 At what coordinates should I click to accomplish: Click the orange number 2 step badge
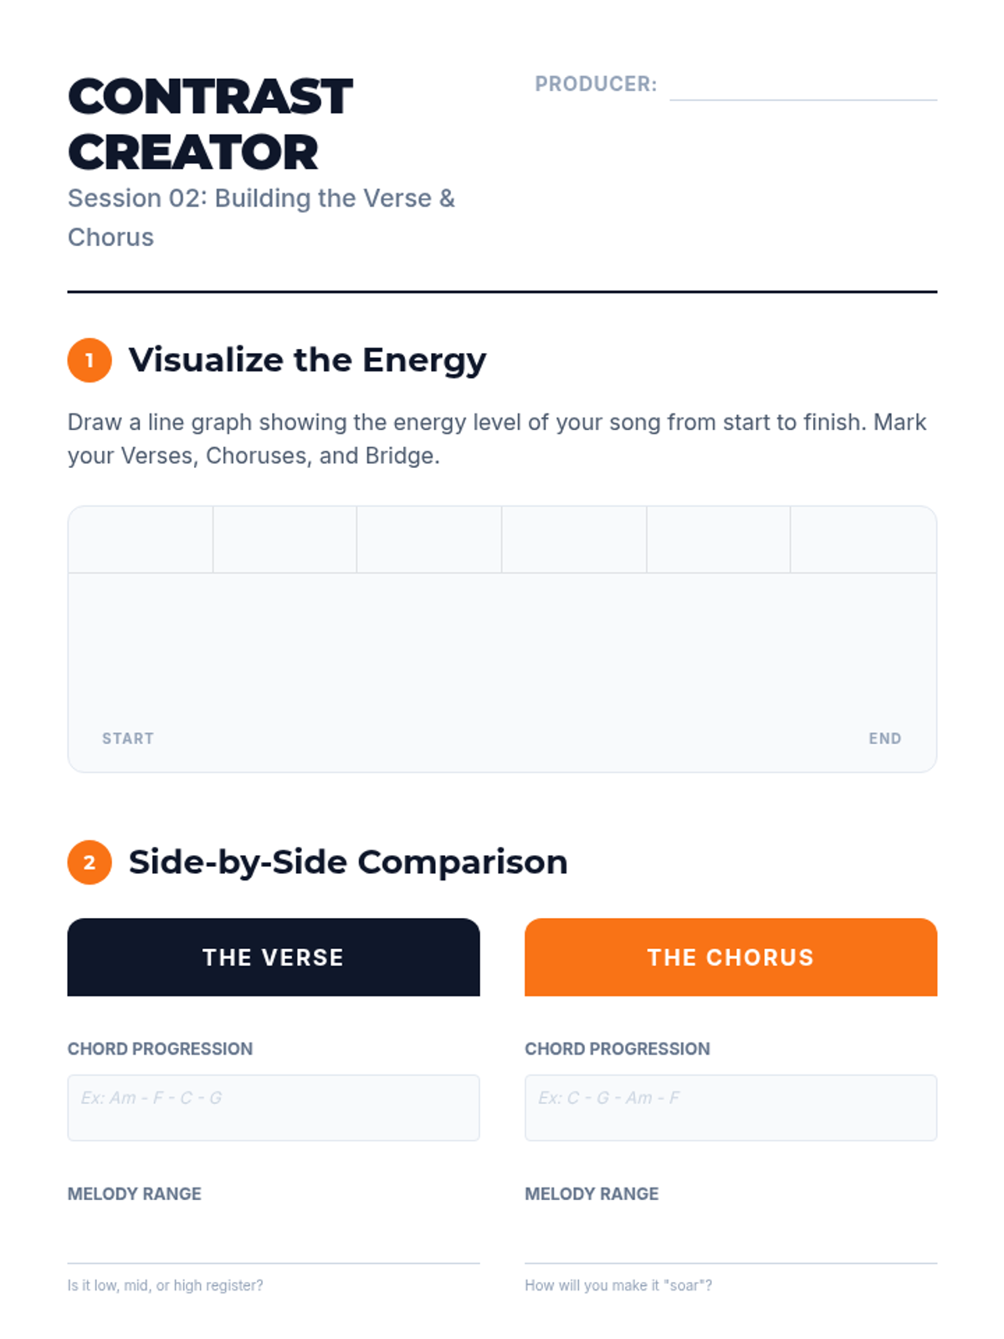click(90, 863)
